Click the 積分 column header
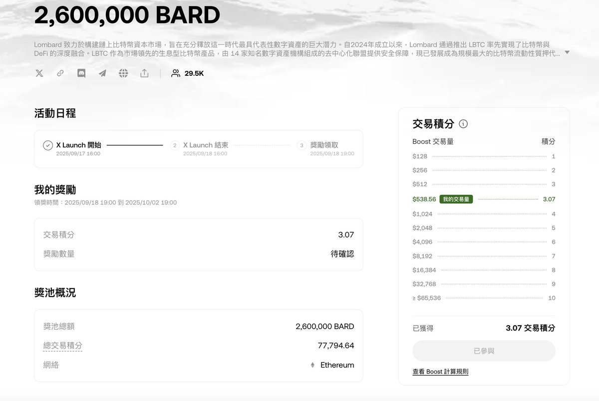Screen dimensions: 599x401 (549, 142)
